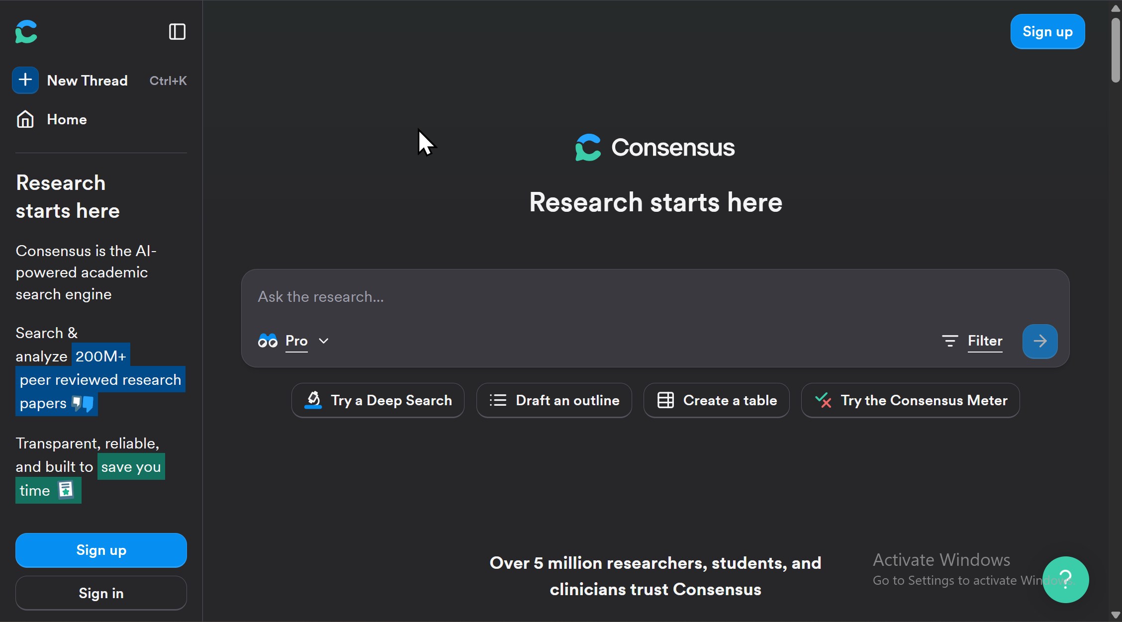Screen dimensions: 1122x622
Task: Select Create a table suggestion
Action: click(x=716, y=400)
